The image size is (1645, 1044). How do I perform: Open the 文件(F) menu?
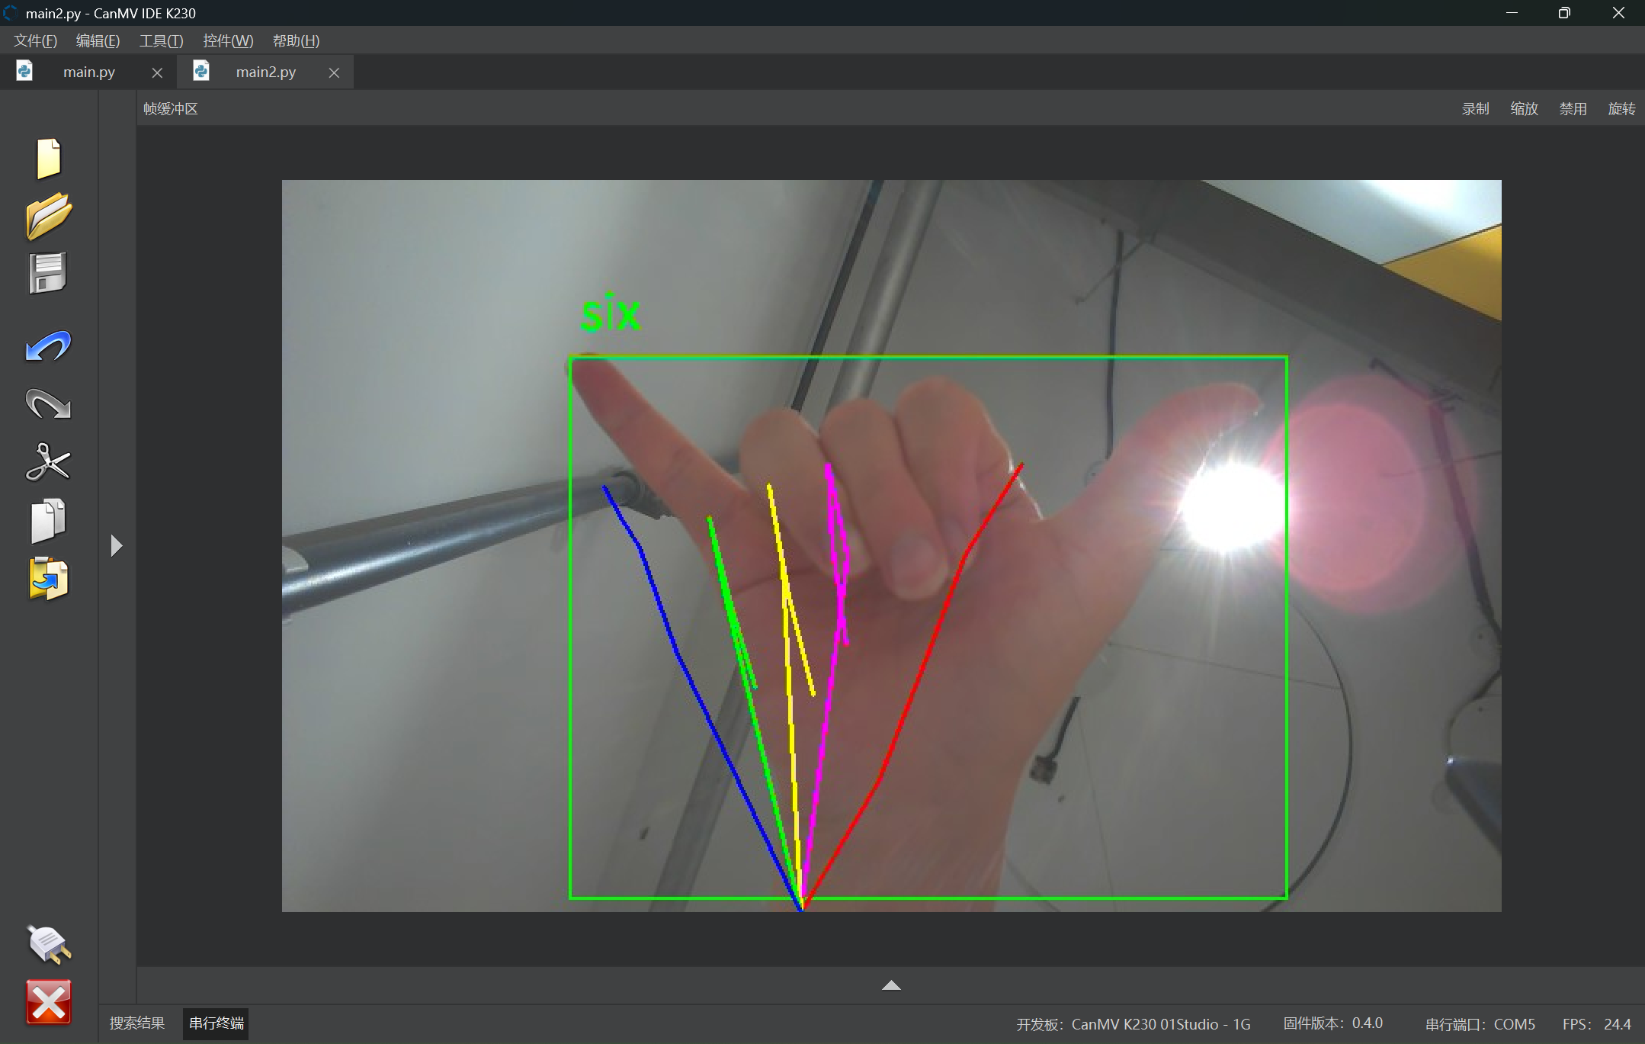(x=35, y=40)
